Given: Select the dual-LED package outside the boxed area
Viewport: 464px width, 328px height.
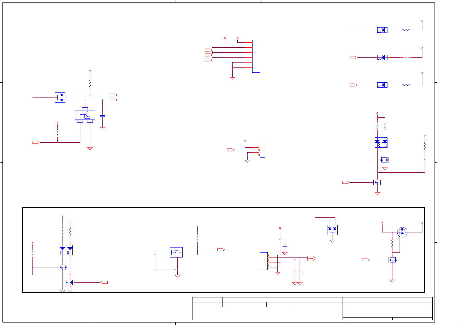Looking at the screenshot, I should click(x=381, y=142).
